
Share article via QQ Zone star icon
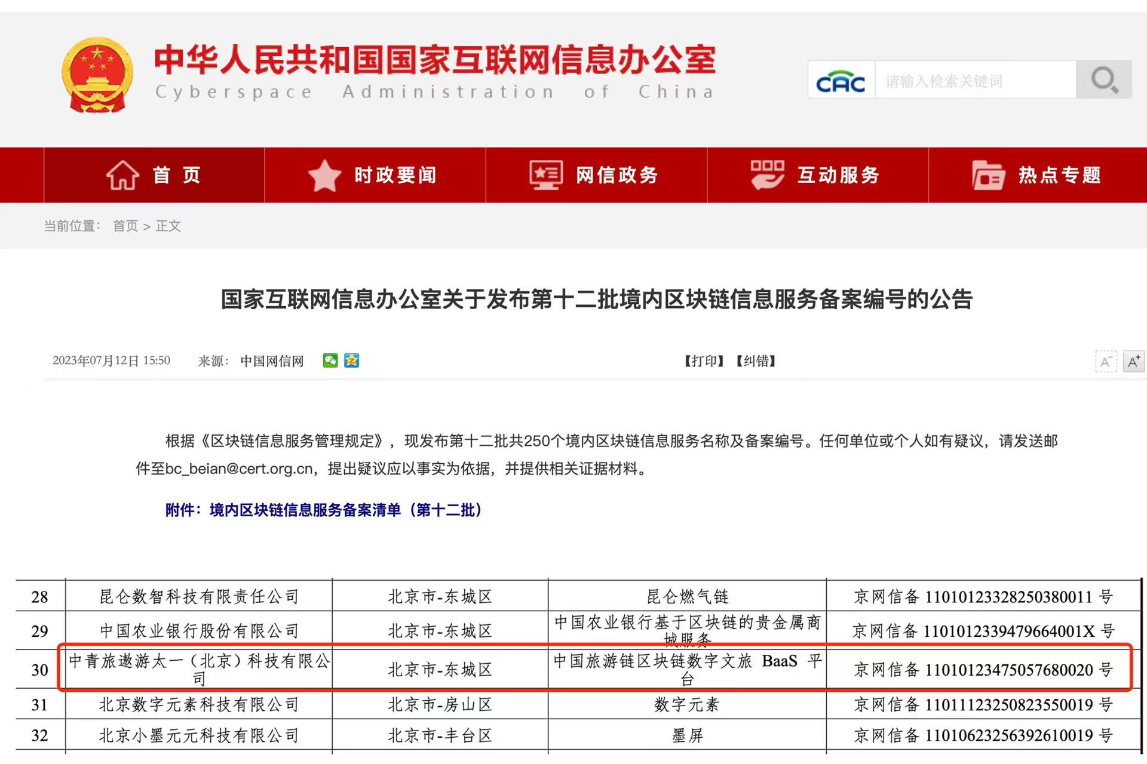352,361
